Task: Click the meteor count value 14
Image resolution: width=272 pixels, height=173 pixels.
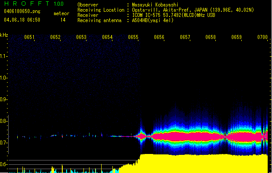Action: coord(63,20)
